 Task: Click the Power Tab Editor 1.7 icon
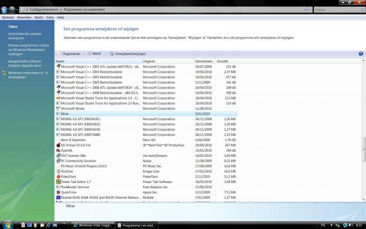pyautogui.click(x=59, y=181)
